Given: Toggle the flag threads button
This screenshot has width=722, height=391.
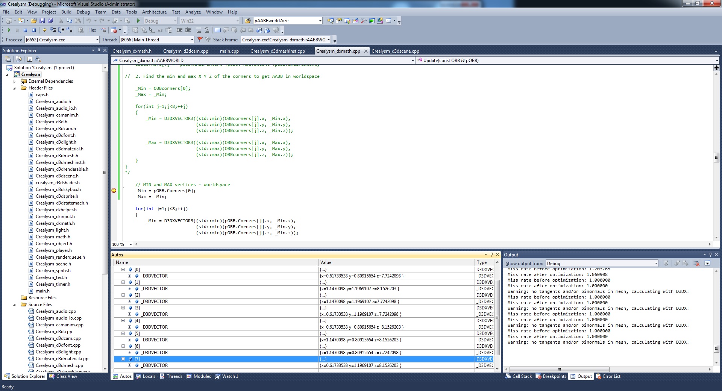Looking at the screenshot, I should pyautogui.click(x=200, y=39).
